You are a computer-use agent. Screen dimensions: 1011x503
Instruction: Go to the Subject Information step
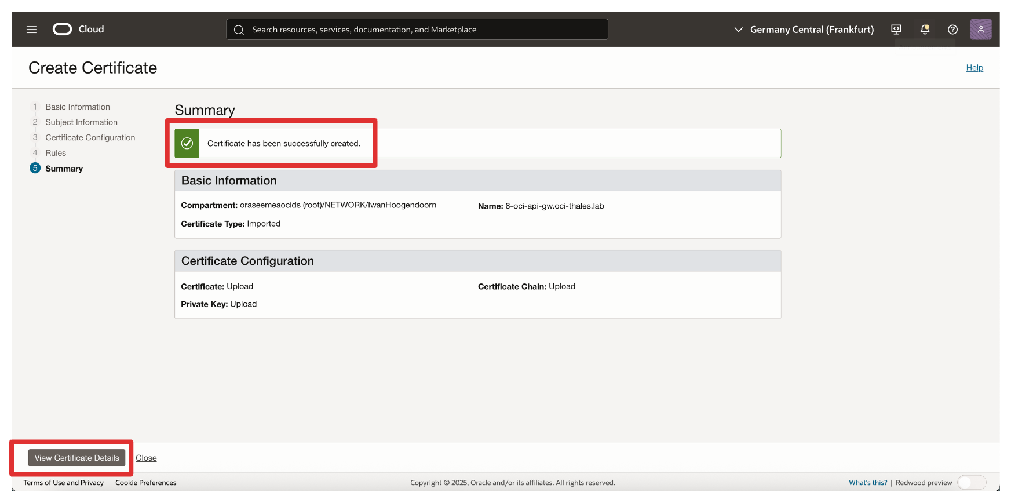[81, 122]
